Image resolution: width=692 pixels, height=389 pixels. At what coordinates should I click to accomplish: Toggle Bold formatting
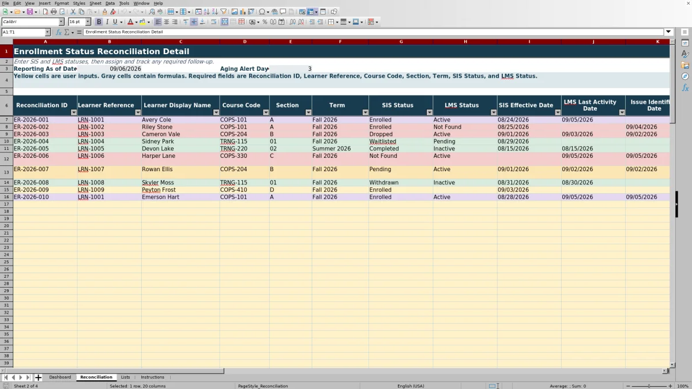(x=99, y=22)
